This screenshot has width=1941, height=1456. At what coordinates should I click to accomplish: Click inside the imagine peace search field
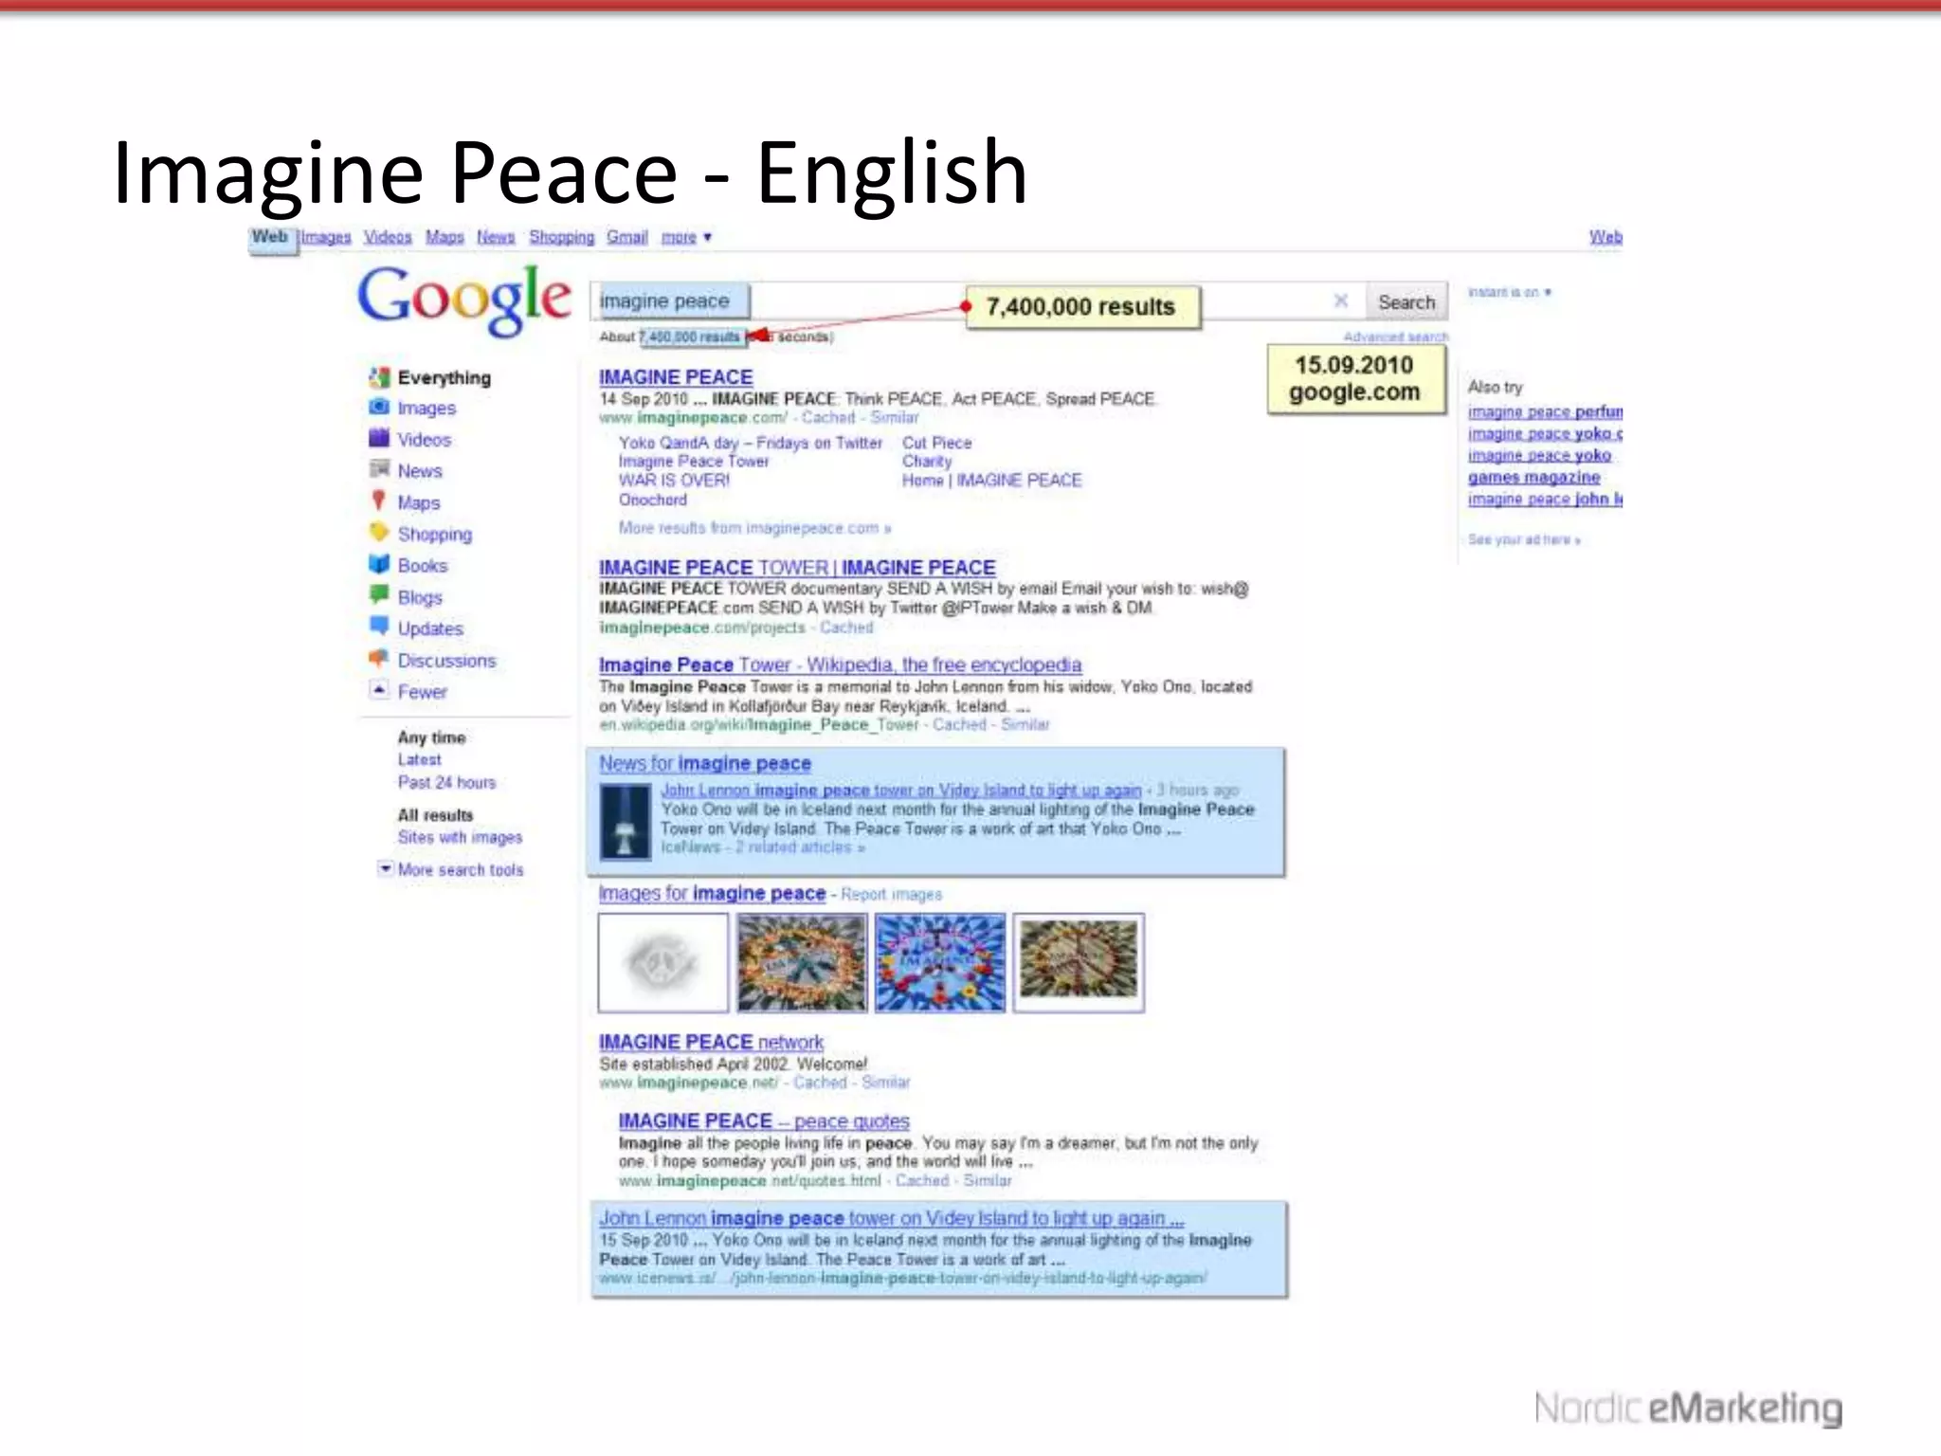976,301
